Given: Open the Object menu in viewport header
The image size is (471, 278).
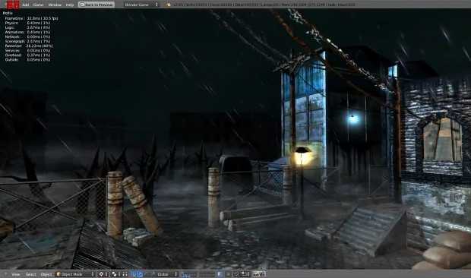Looking at the screenshot, I should (46, 274).
